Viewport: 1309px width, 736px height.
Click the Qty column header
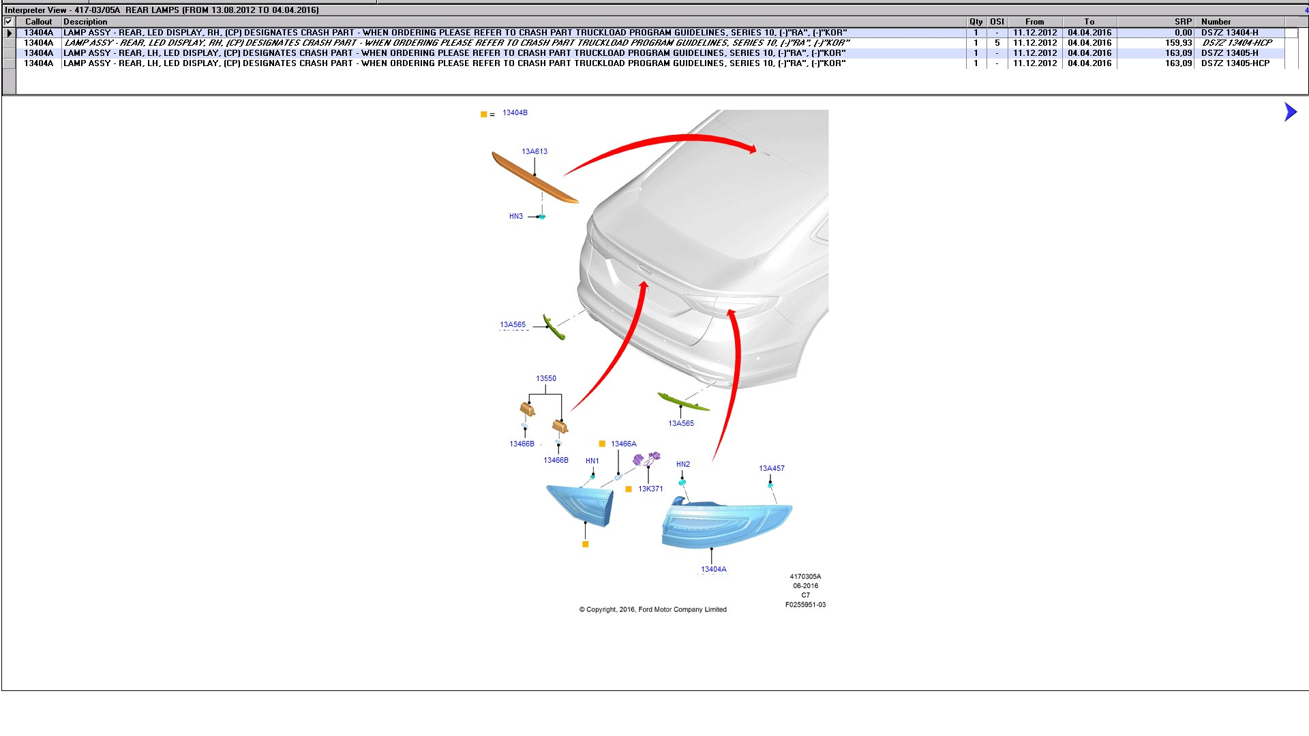pos(976,22)
